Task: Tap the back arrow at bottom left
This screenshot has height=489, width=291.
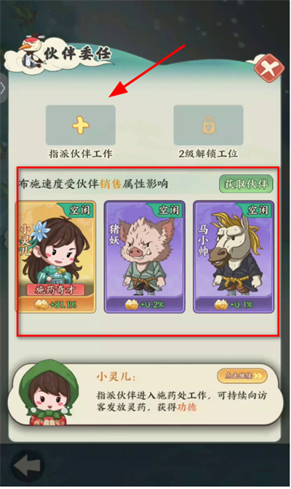Action: (x=28, y=466)
